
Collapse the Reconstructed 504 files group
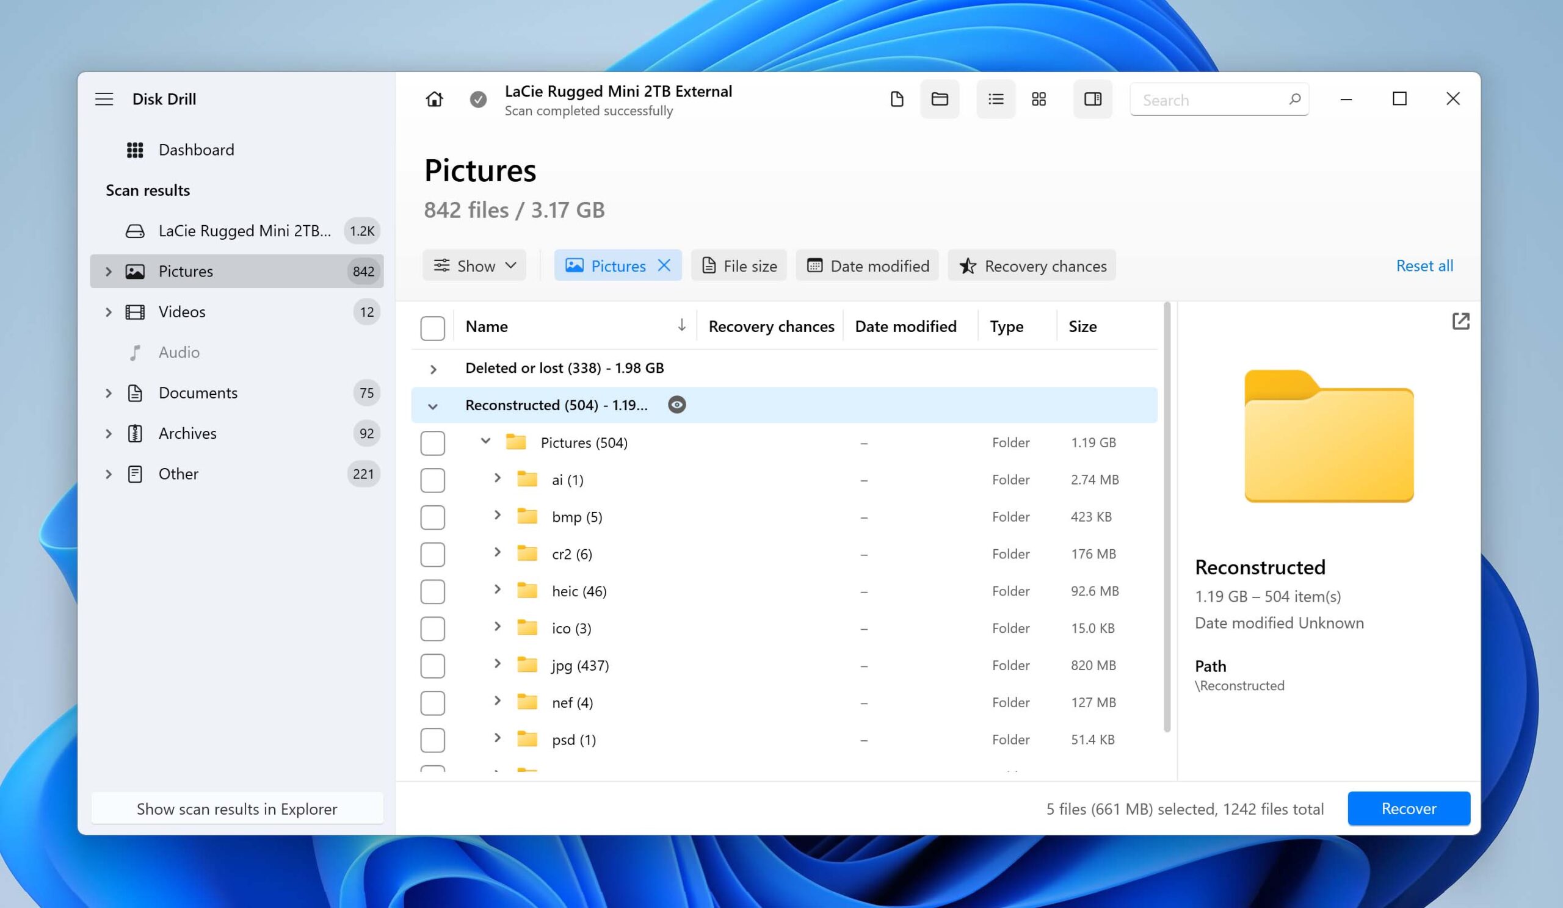pyautogui.click(x=431, y=405)
